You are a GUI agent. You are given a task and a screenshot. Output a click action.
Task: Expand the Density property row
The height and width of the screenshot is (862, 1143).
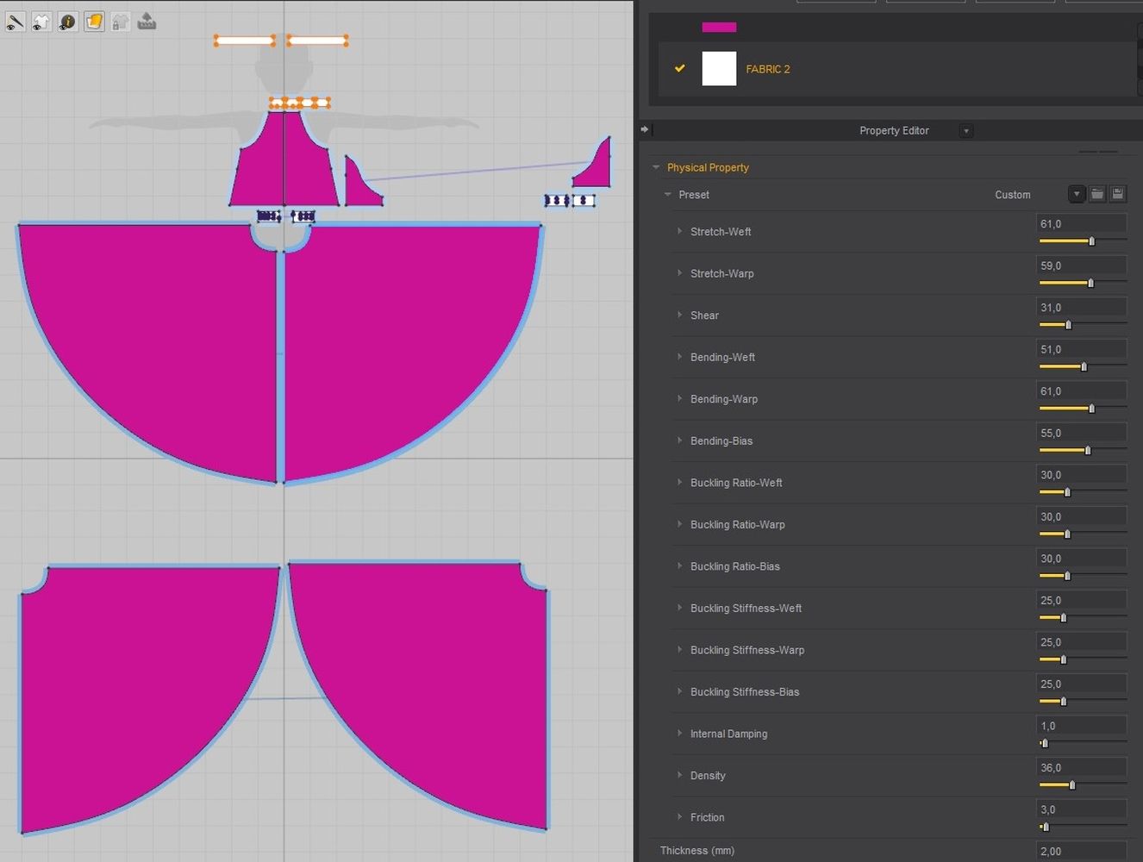[679, 775]
